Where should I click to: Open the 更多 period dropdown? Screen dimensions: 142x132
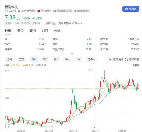pos(91,59)
